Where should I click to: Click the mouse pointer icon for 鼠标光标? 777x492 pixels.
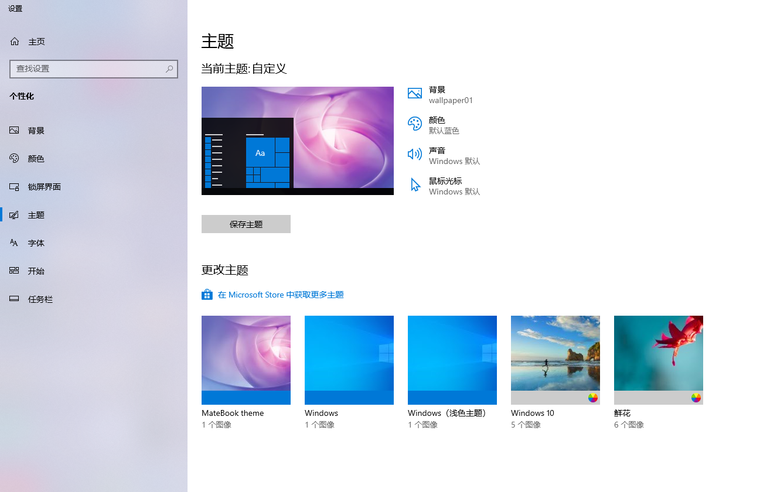point(415,185)
